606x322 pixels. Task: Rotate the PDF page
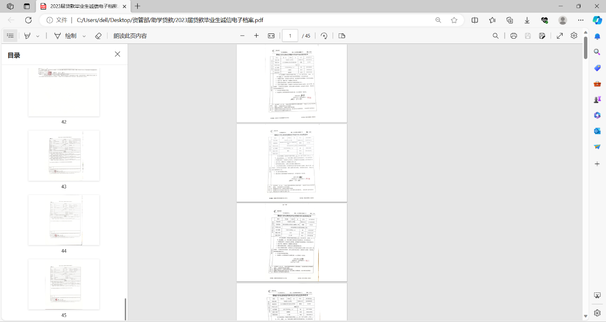324,36
